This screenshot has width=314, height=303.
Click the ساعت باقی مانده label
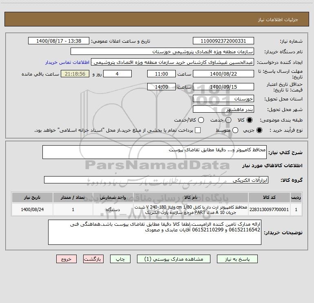point(40,74)
